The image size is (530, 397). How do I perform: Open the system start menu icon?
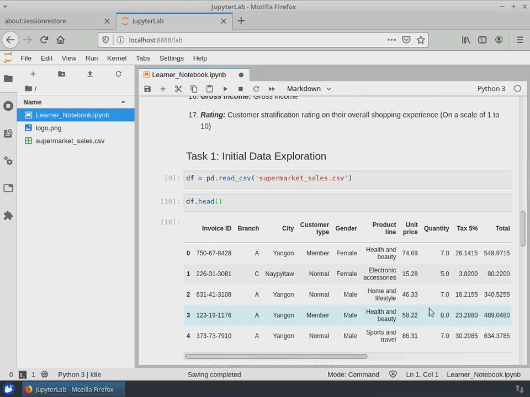9,389
